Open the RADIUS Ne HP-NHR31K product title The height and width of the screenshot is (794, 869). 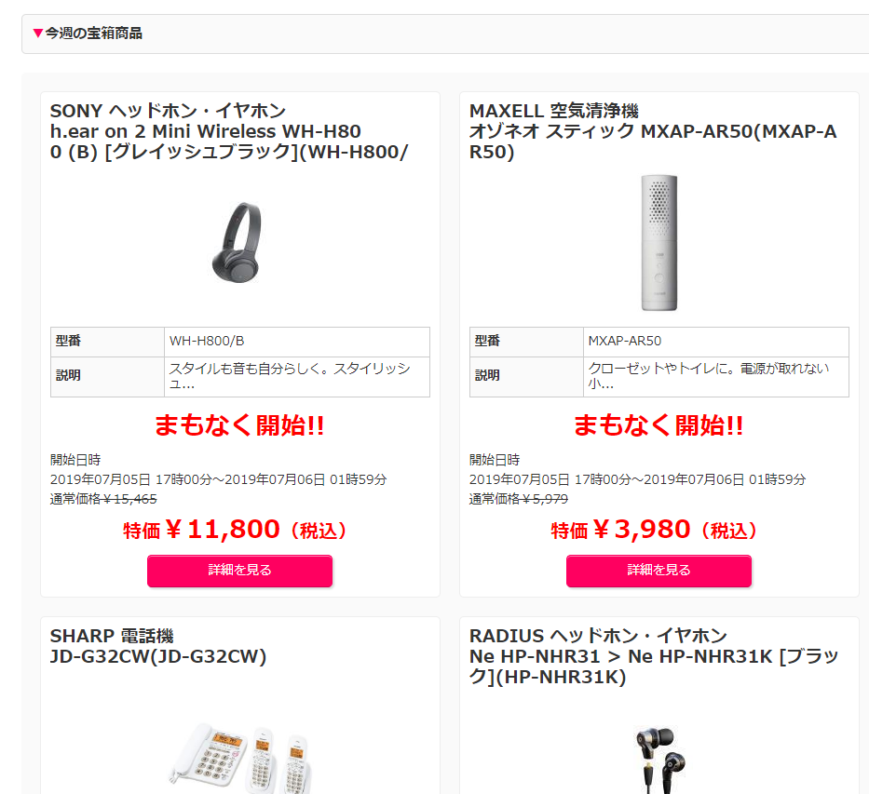point(654,656)
